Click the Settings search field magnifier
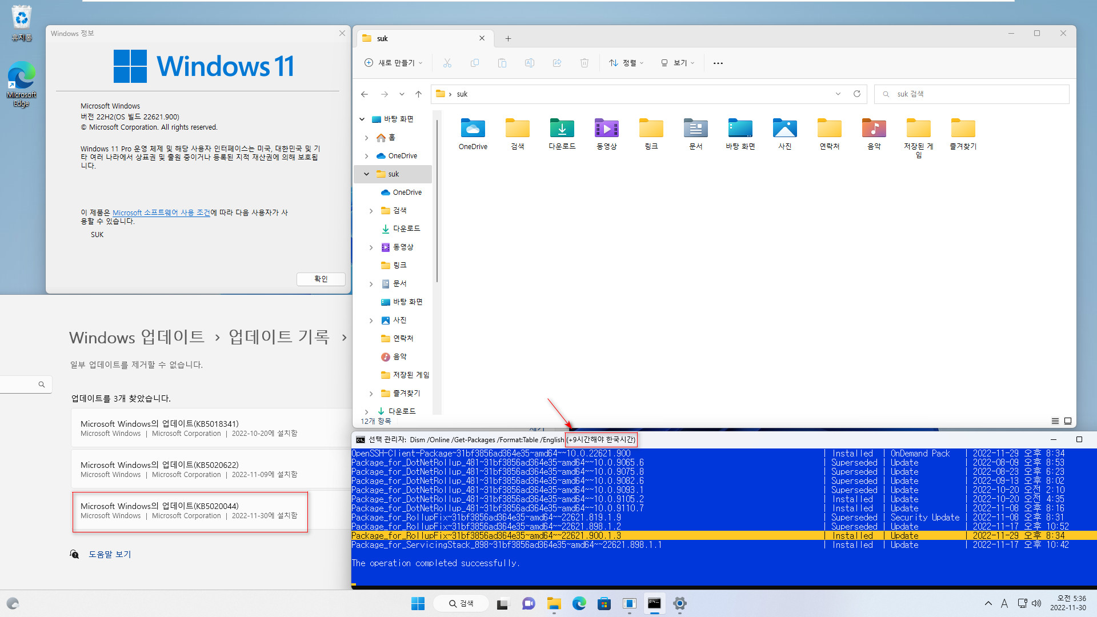 coord(41,384)
